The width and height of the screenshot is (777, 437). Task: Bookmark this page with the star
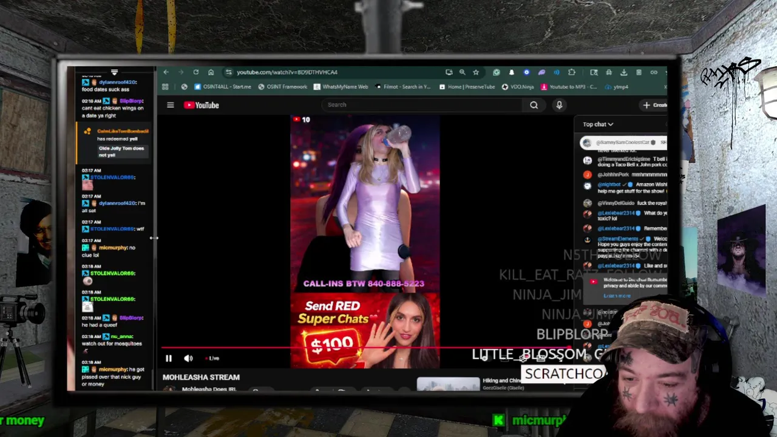476,72
